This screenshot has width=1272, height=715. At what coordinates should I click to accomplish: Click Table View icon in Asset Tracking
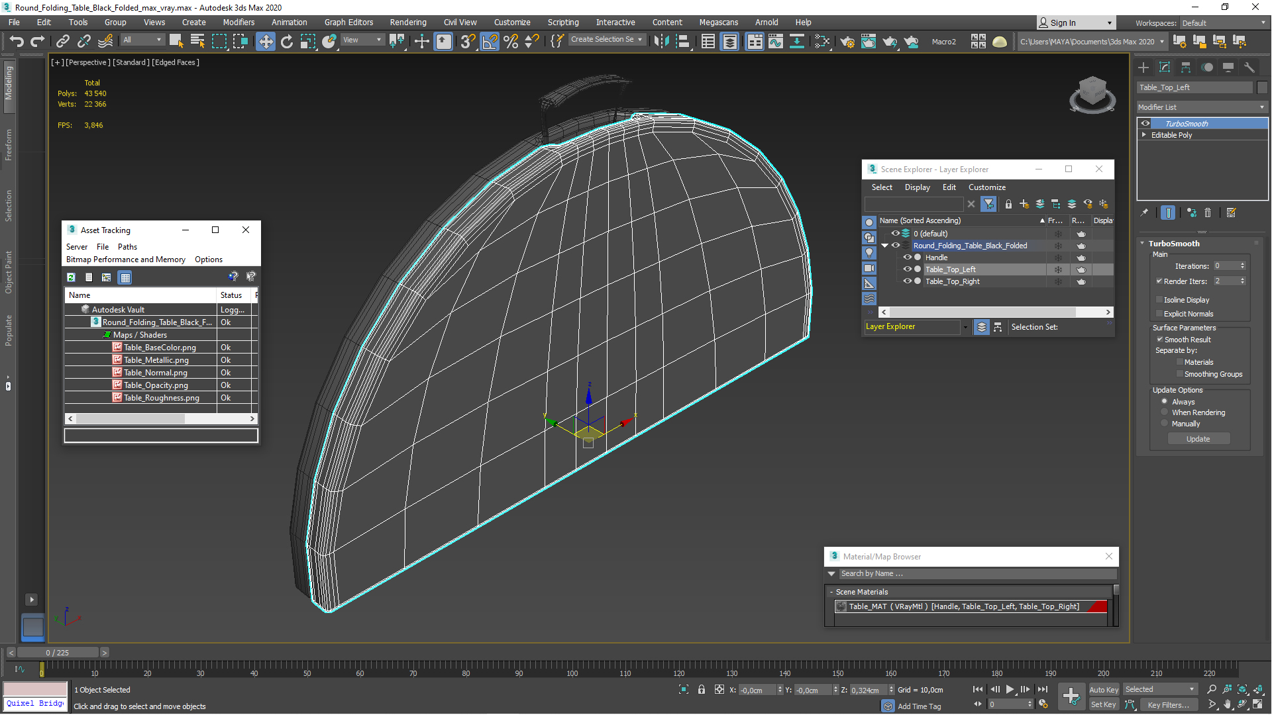pyautogui.click(x=125, y=277)
